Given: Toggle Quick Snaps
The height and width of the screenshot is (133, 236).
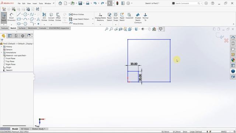Looking at the screenshot, I should click(115, 17).
